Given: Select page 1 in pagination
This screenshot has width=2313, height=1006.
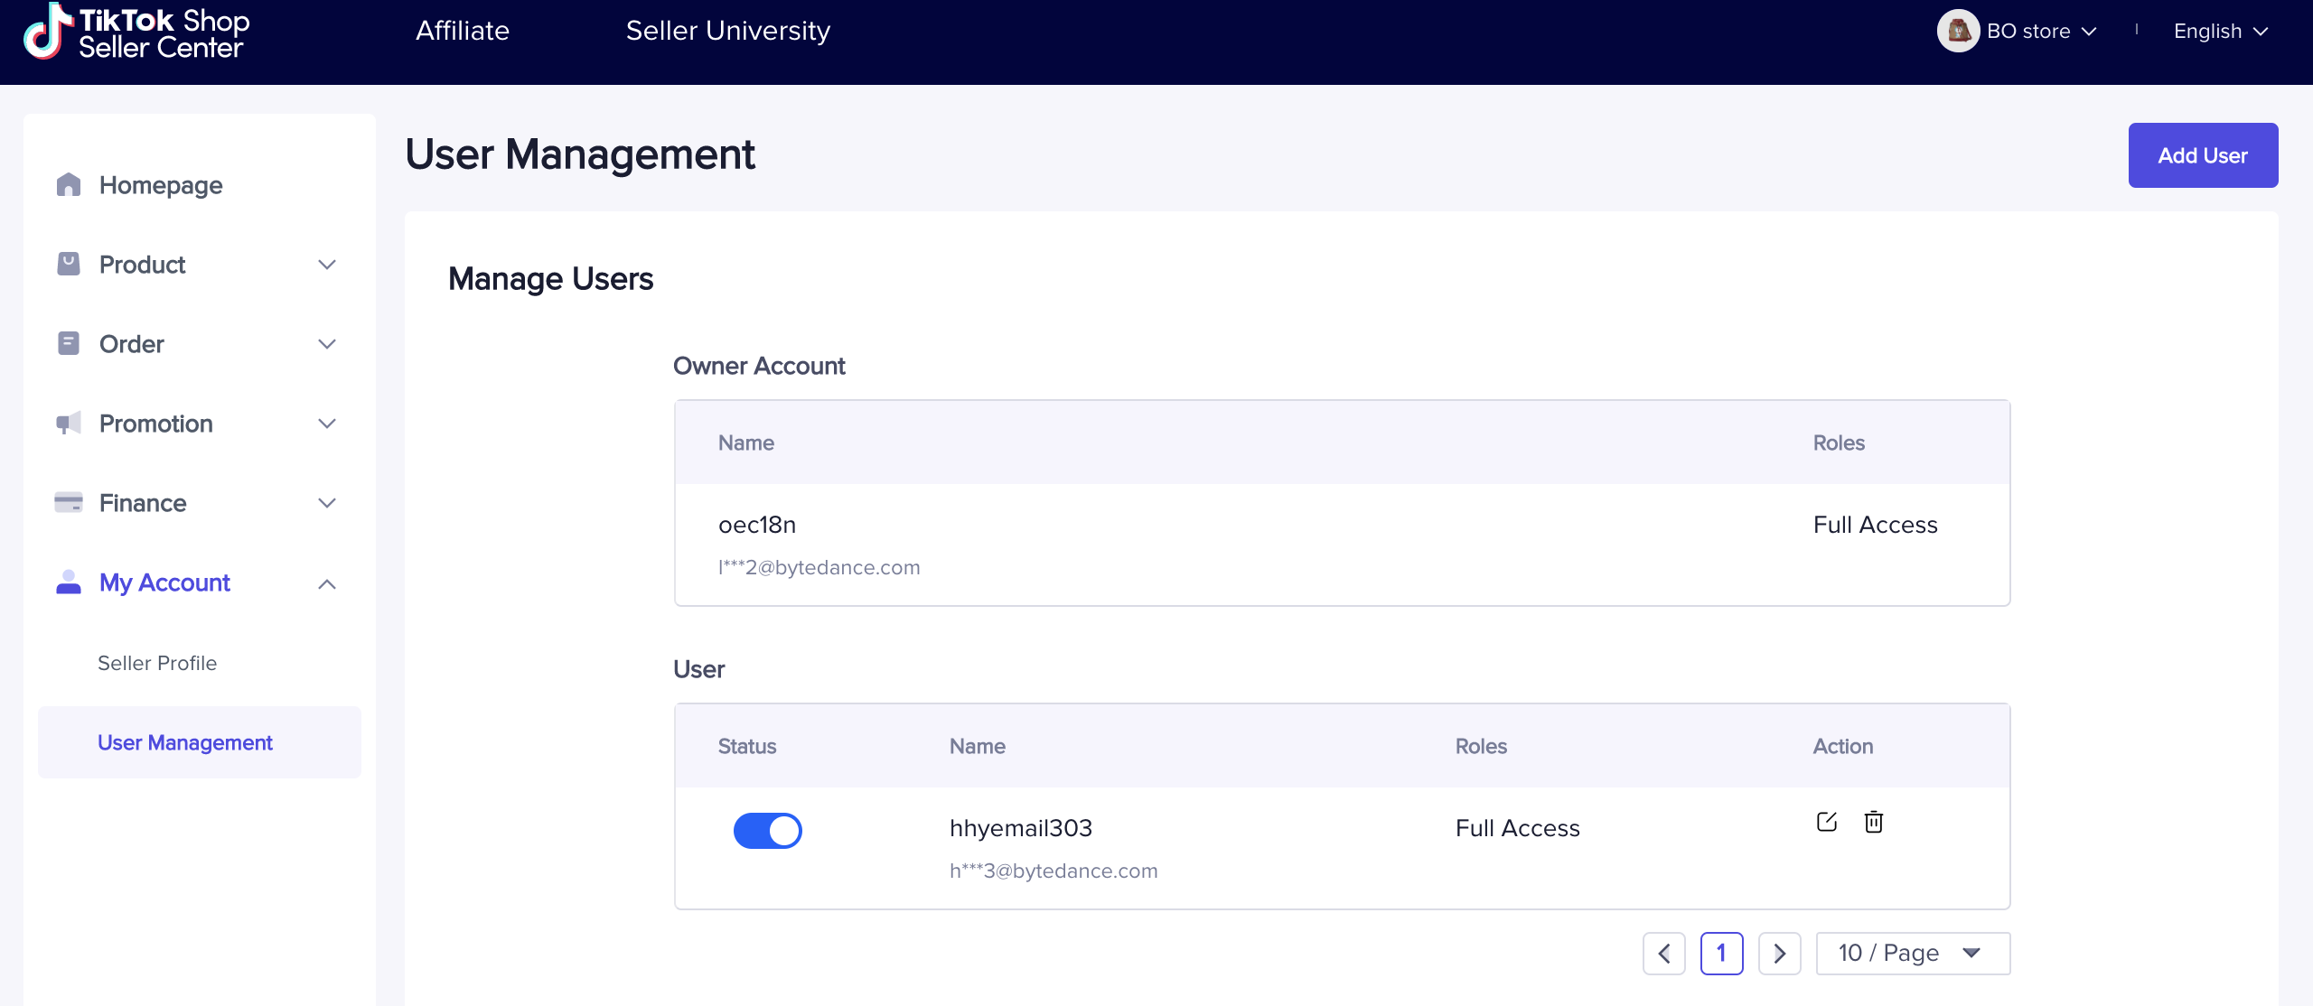Looking at the screenshot, I should [1721, 954].
